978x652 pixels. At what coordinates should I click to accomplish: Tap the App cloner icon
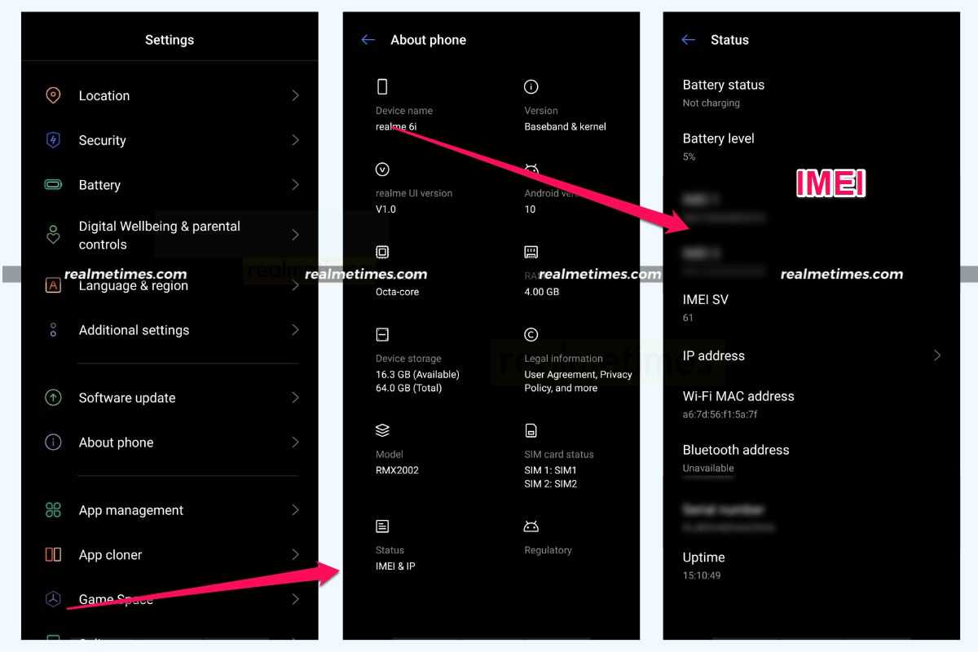tap(53, 555)
